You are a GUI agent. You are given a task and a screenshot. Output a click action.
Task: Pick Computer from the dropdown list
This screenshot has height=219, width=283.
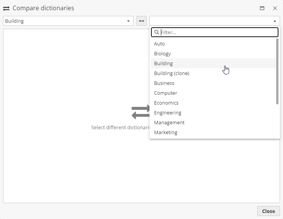(165, 93)
